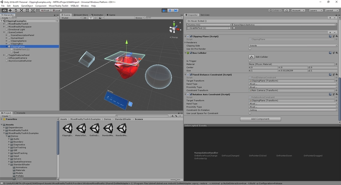Open the Layout dropdown
The image size is (341, 185).
click(331, 11)
